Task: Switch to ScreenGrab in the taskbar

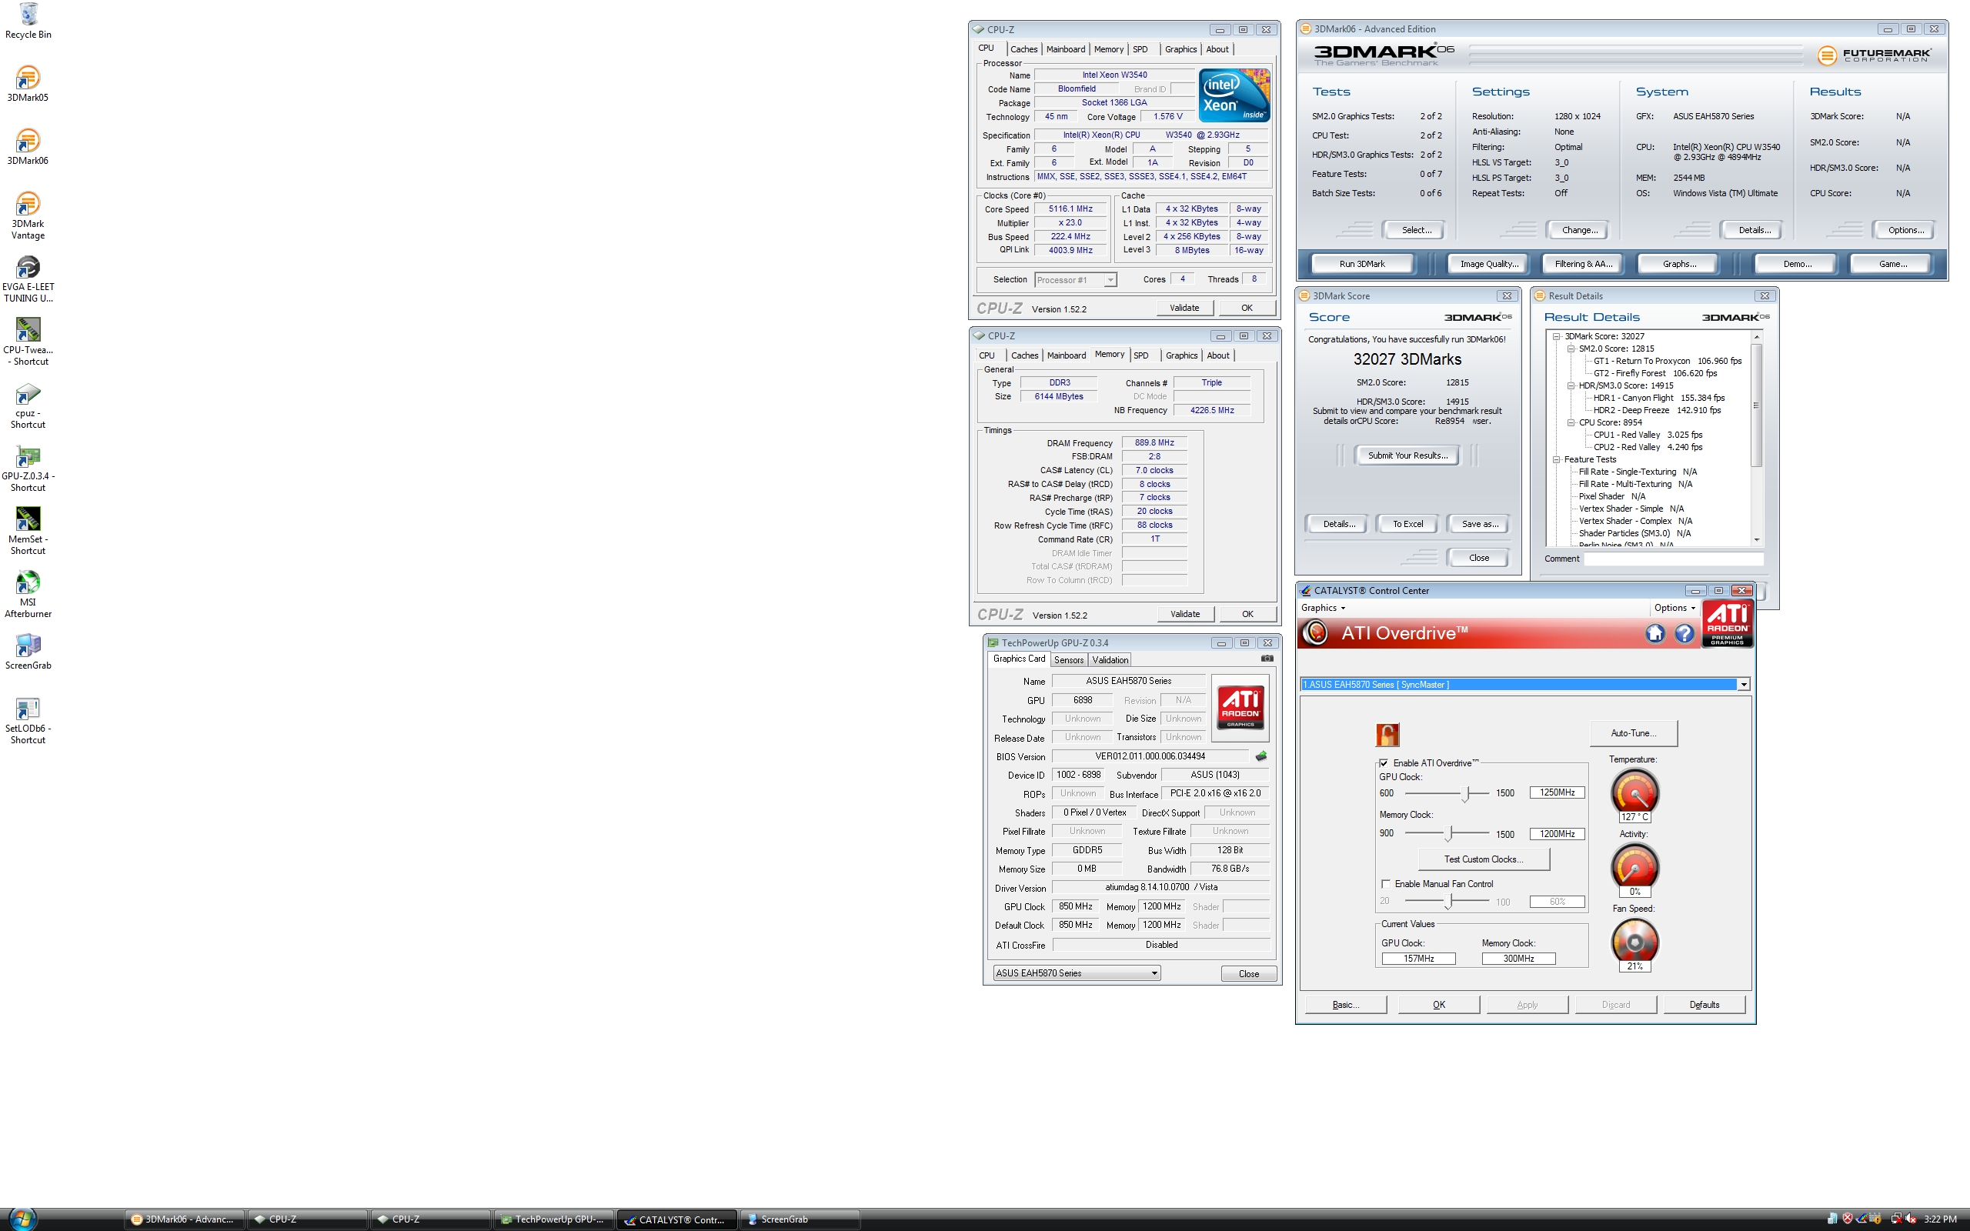Action: [x=800, y=1219]
